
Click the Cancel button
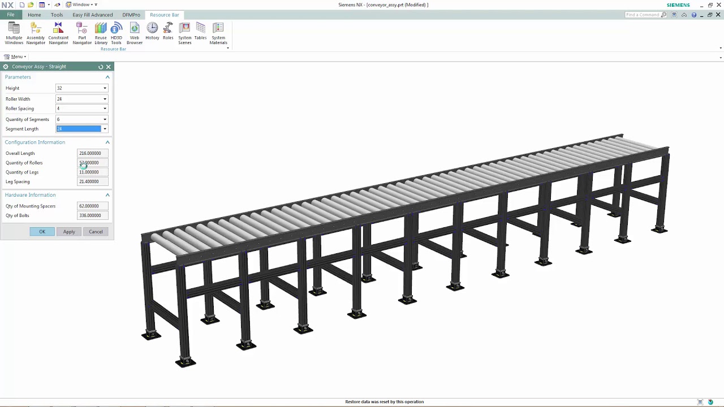[96, 232]
